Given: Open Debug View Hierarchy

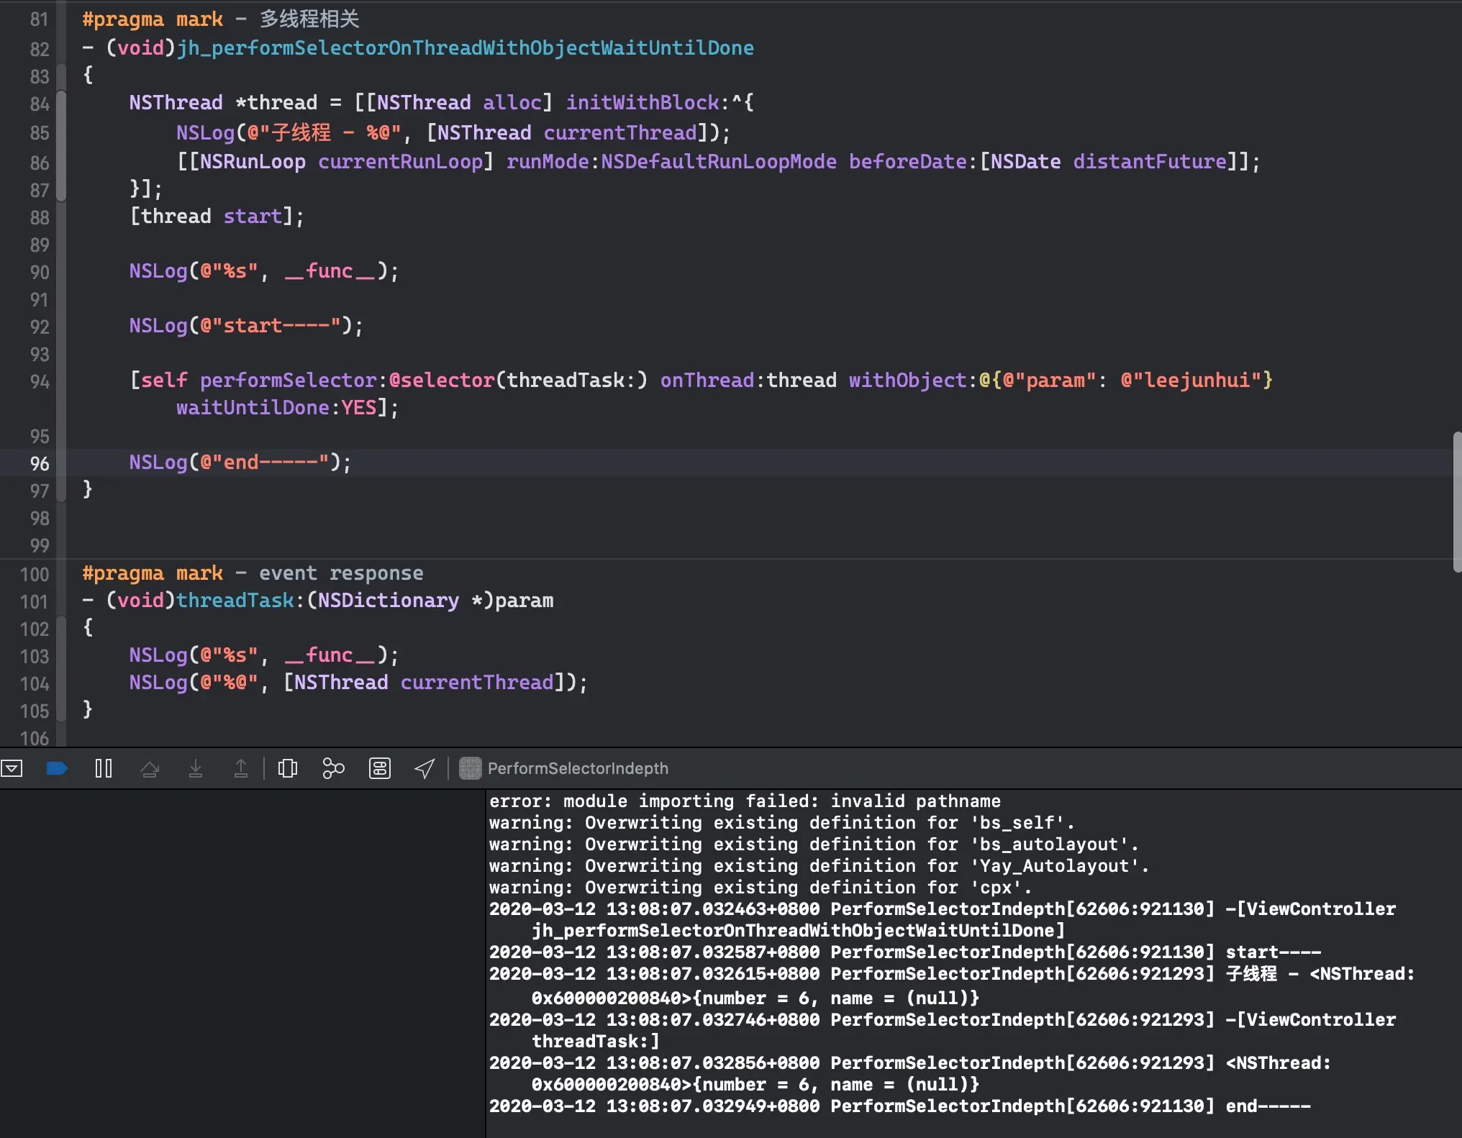Looking at the screenshot, I should pyautogui.click(x=288, y=768).
